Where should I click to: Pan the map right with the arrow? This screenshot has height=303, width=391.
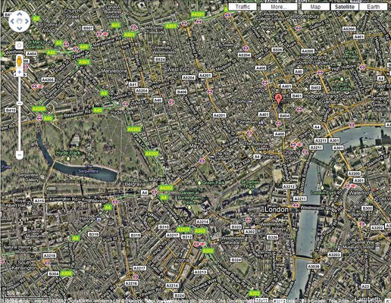tap(27, 21)
